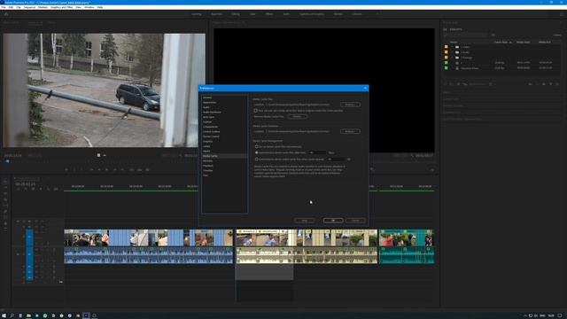Screen dimensions: 567x319
Task: Select 'Do not delete cache files automatically'
Action: (x=256, y=146)
